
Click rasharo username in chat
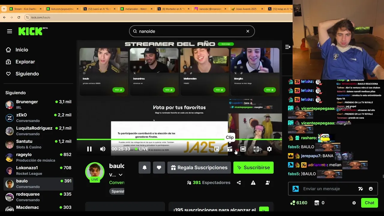(308, 138)
